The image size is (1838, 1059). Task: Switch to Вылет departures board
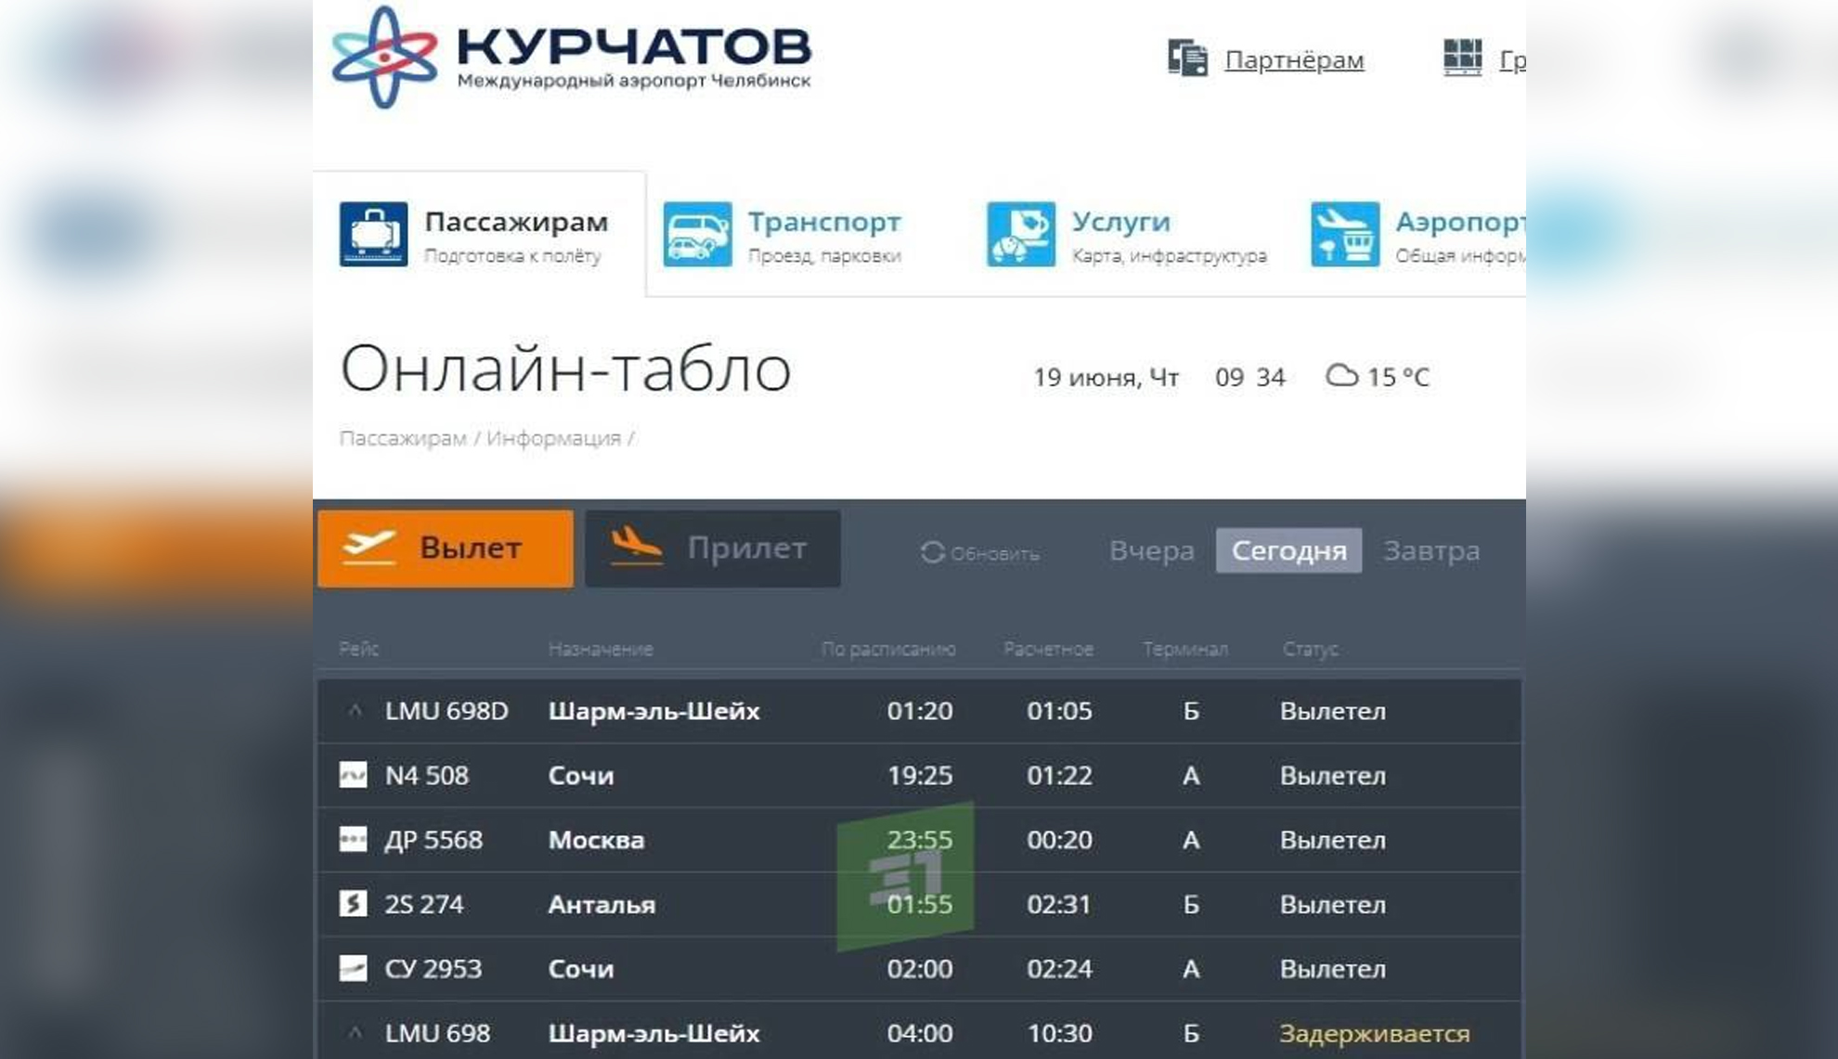click(x=446, y=548)
